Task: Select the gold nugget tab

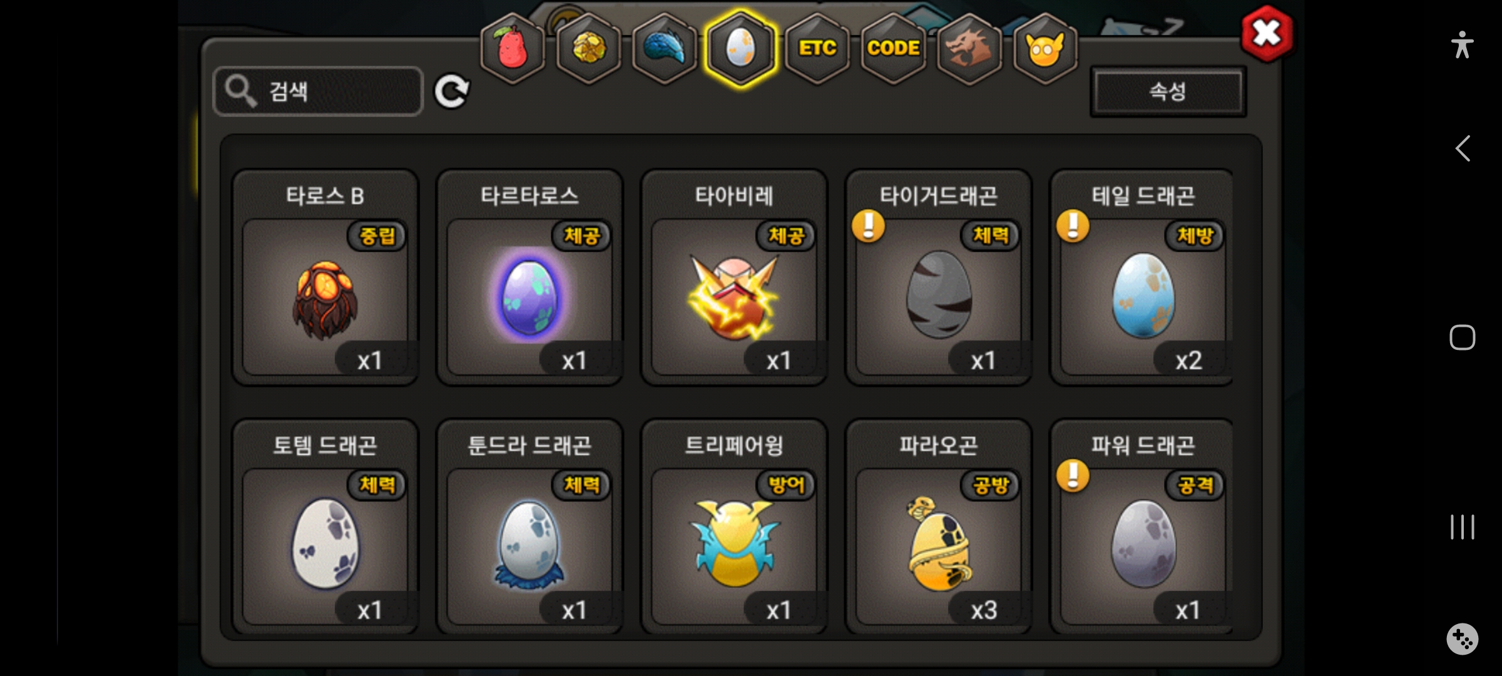Action: click(x=589, y=49)
